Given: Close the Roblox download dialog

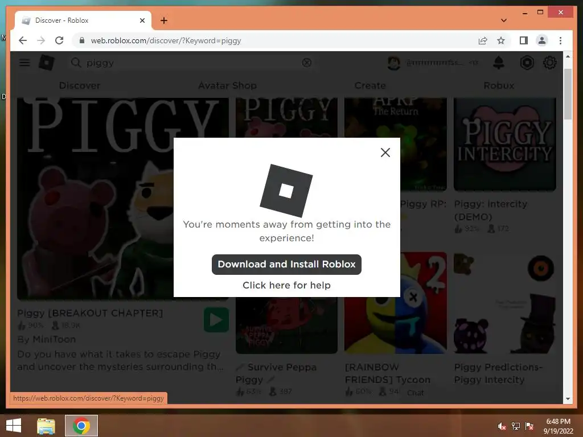Looking at the screenshot, I should pyautogui.click(x=385, y=152).
